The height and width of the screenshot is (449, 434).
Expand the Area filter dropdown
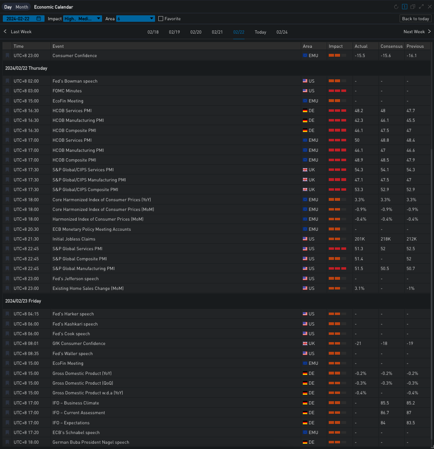tap(136, 19)
